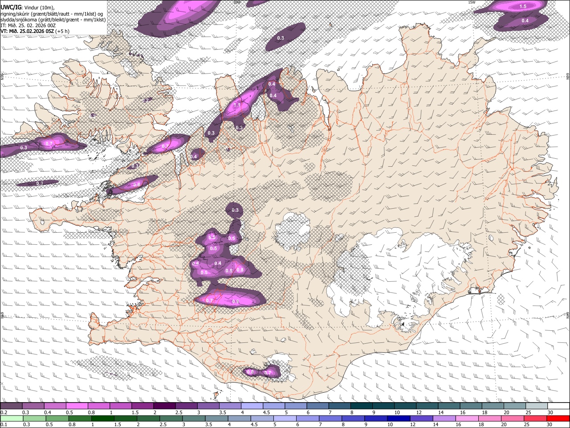Click lower legend swatch between 1 and 1.5

pyautogui.click(x=103, y=418)
